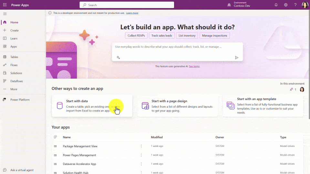This screenshot has height=174, width=310.
Task: Click the people count icon in environment
Action: pos(291,89)
